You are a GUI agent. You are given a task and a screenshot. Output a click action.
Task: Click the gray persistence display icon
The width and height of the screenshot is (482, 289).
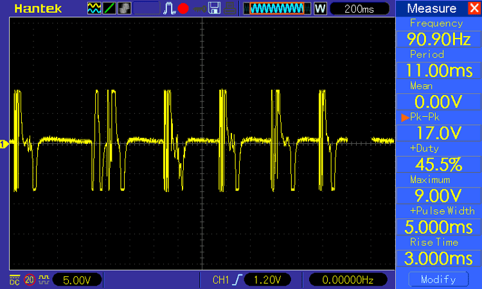pos(124,8)
